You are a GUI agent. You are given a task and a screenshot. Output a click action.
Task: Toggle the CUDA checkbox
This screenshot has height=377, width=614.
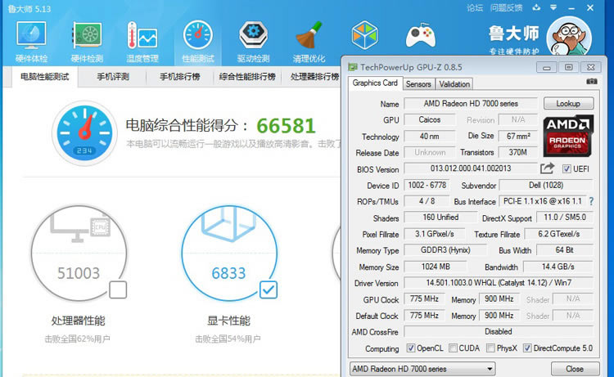tap(453, 348)
